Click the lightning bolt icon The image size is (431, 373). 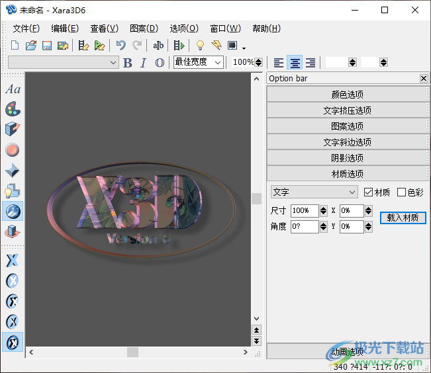click(216, 46)
